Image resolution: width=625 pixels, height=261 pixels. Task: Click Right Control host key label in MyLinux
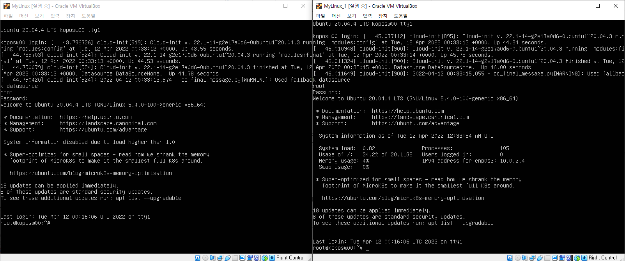pos(290,257)
